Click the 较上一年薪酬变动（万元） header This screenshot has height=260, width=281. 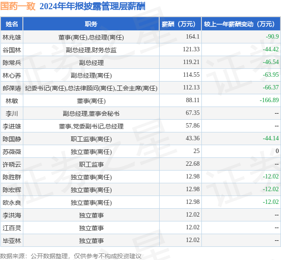click(241, 24)
